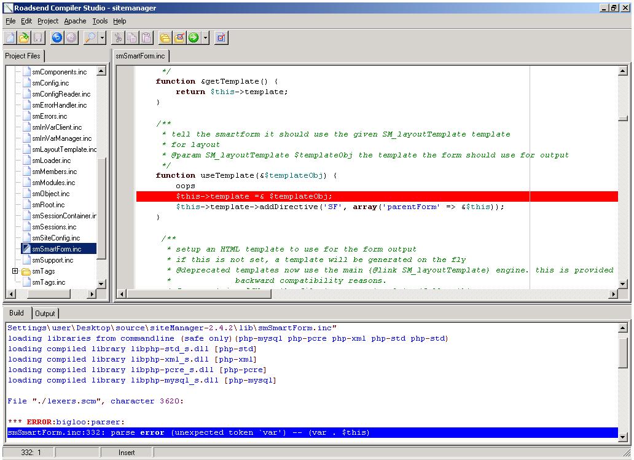Click the clipboard Paste icon

pos(146,38)
